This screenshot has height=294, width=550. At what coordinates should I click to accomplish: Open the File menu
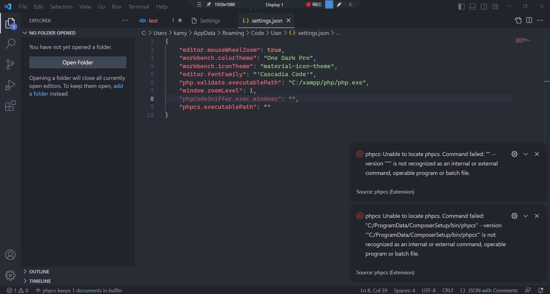tap(23, 7)
